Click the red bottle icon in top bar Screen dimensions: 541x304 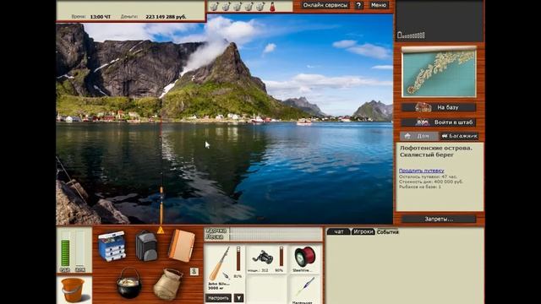coord(272,6)
